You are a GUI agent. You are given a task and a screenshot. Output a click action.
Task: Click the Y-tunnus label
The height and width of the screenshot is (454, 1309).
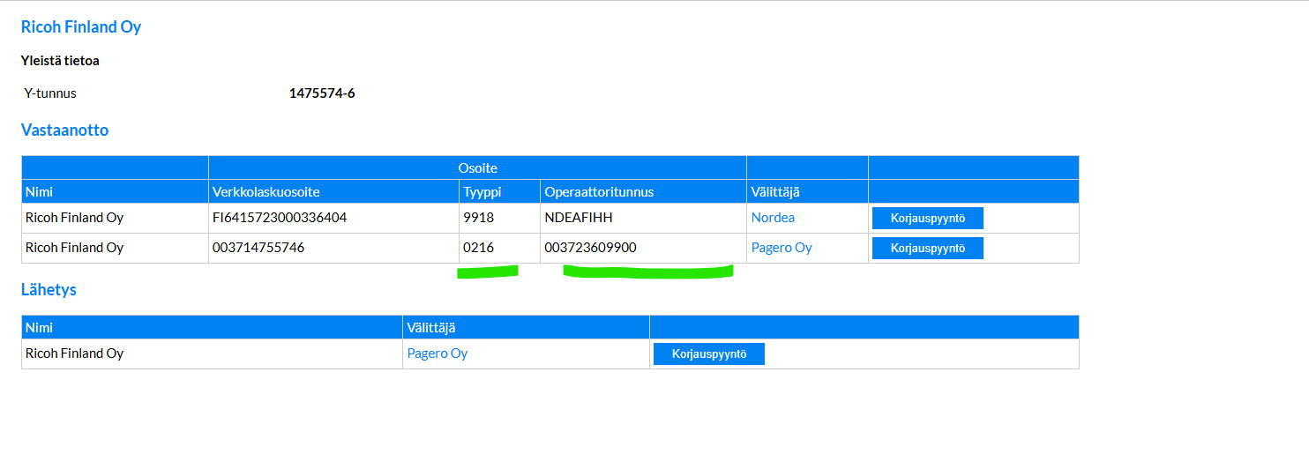coord(50,93)
